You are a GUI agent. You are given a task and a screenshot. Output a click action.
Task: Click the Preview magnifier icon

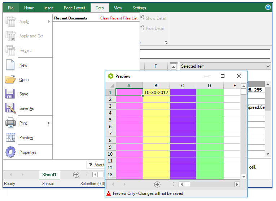(10, 137)
